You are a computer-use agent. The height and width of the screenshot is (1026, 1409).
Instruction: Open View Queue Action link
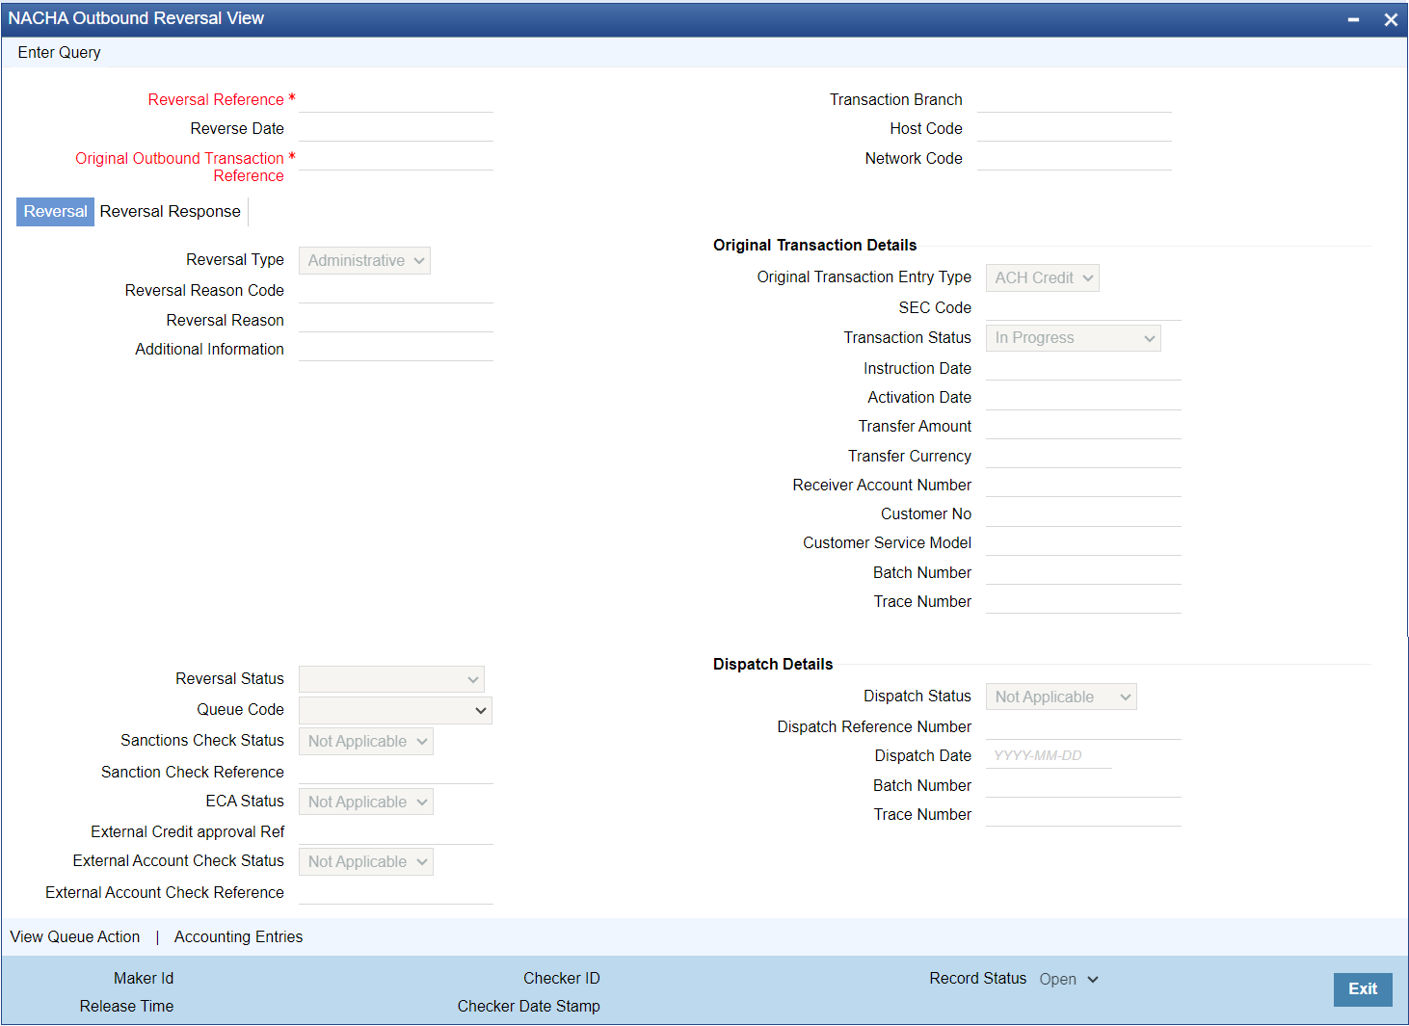pyautogui.click(x=75, y=936)
